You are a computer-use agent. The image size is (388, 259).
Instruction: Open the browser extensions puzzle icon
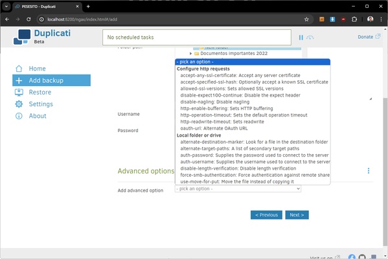[354, 19]
